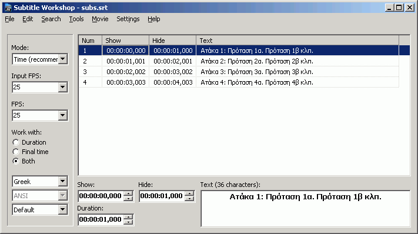418x234 pixels.
Task: Click hide time 00:00:01,000 in row 1
Action: pos(173,51)
